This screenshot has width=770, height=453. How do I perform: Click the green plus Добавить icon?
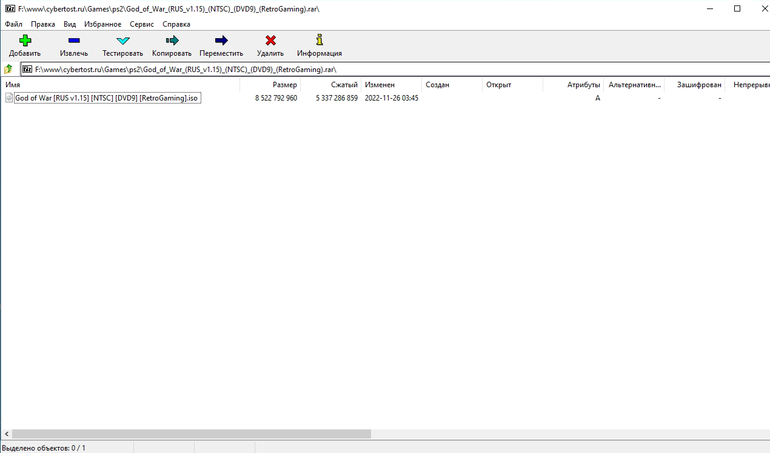coord(25,41)
